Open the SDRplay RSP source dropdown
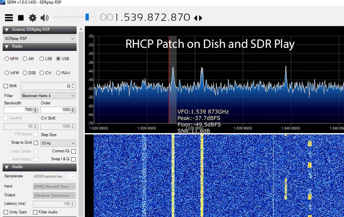This screenshot has height=217, width=344. (x=40, y=39)
